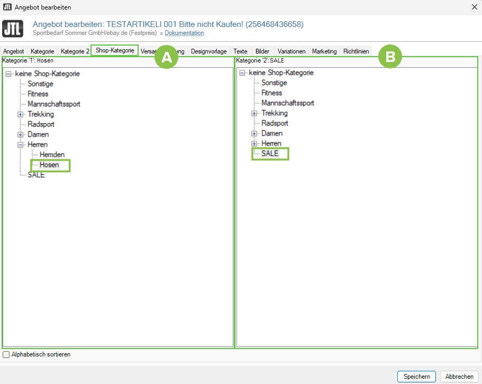Select Radsport in the right category tree
482x384 pixels.
(x=275, y=123)
